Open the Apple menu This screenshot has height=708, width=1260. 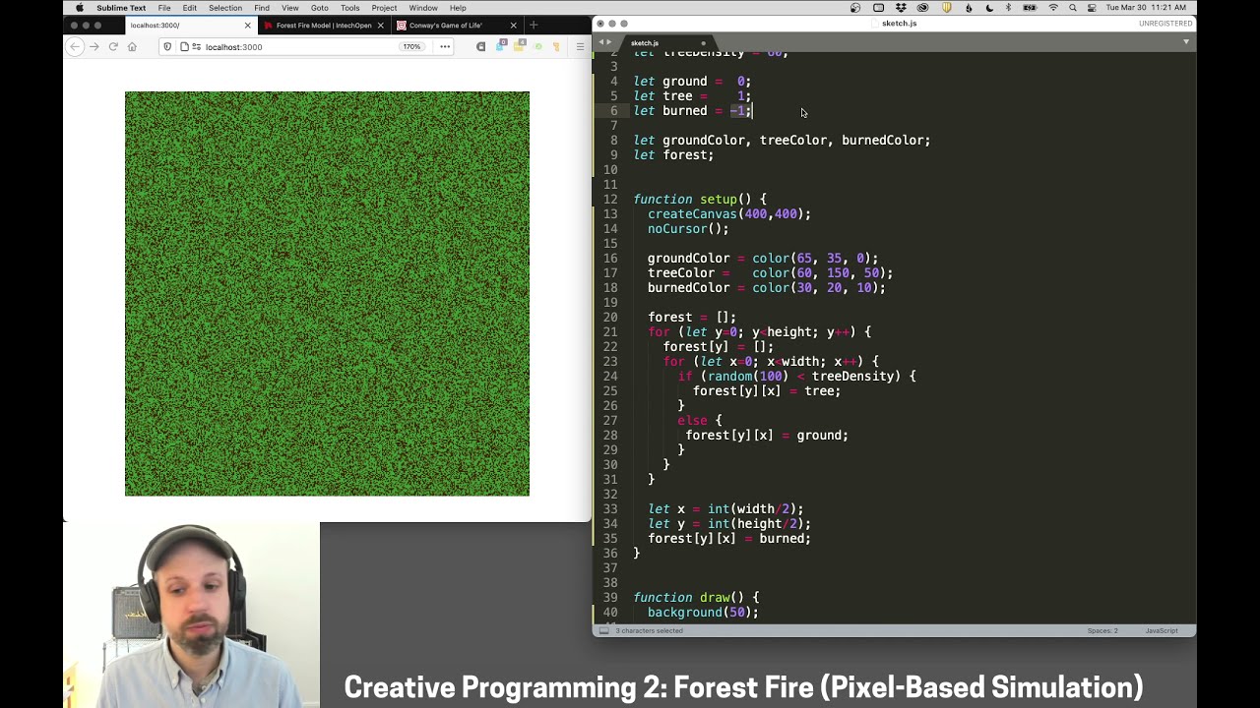pyautogui.click(x=79, y=8)
